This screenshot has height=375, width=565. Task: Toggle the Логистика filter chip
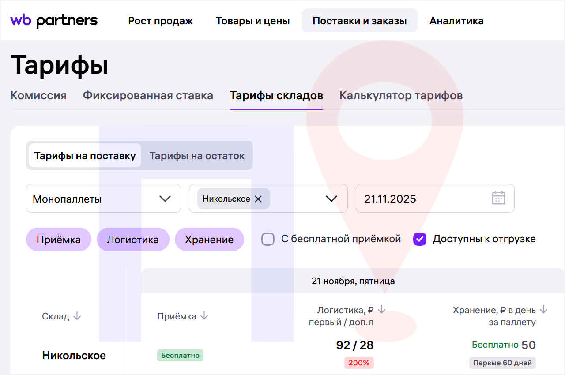133,239
